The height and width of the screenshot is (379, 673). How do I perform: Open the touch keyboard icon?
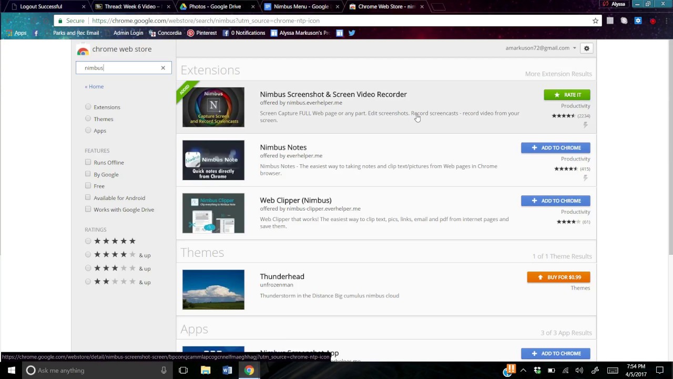click(613, 371)
